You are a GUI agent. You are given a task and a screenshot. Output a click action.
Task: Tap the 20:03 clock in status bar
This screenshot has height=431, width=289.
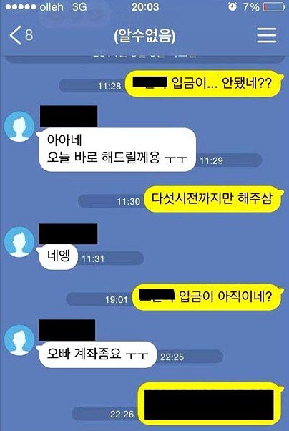coord(145,7)
